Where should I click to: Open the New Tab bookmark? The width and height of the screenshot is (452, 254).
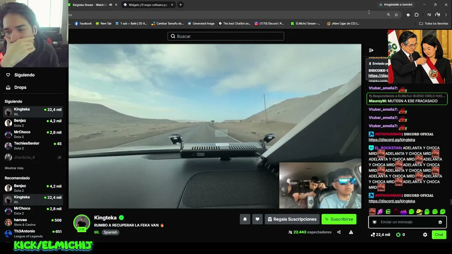(x=103, y=24)
